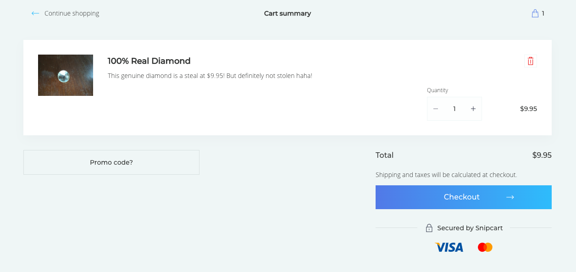Click the trash icon to remove the diamond

pyautogui.click(x=530, y=61)
